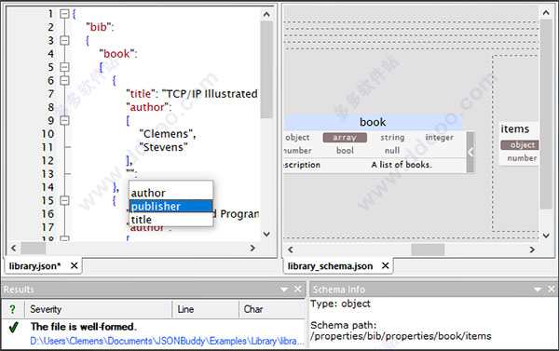This screenshot has height=351, width=559.
Task: Select the 'book' schema node header
Action: pyautogui.click(x=373, y=122)
